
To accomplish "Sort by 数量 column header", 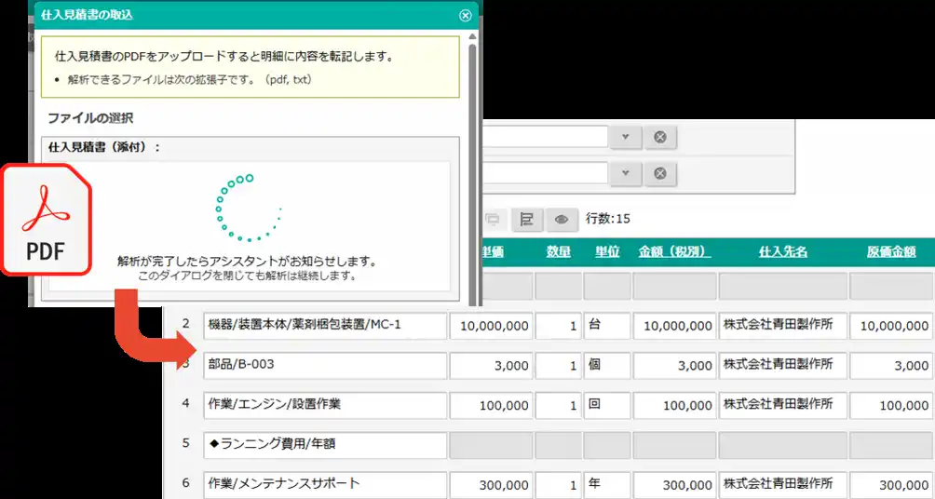I will [x=558, y=251].
